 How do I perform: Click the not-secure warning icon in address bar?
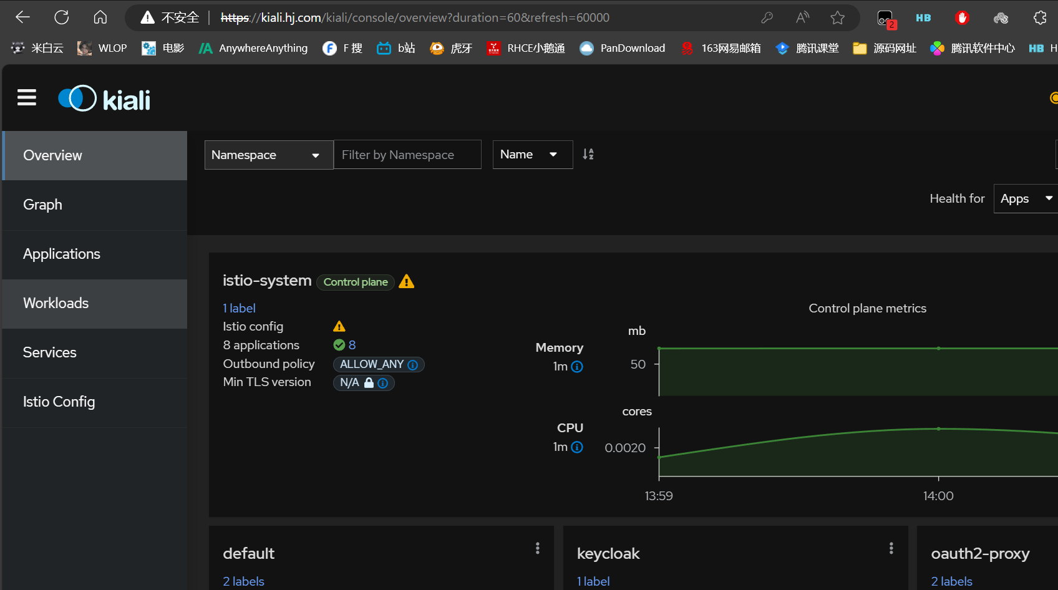point(147,17)
